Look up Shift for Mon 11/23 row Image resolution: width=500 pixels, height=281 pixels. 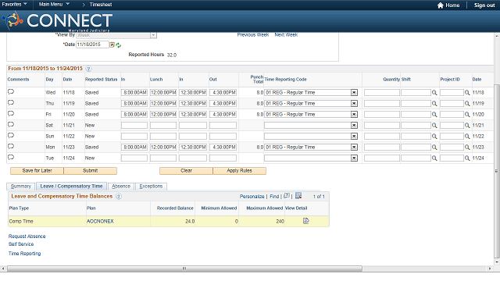434,148
